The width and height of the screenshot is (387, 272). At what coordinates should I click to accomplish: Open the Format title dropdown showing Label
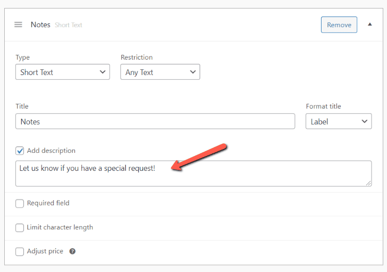338,121
